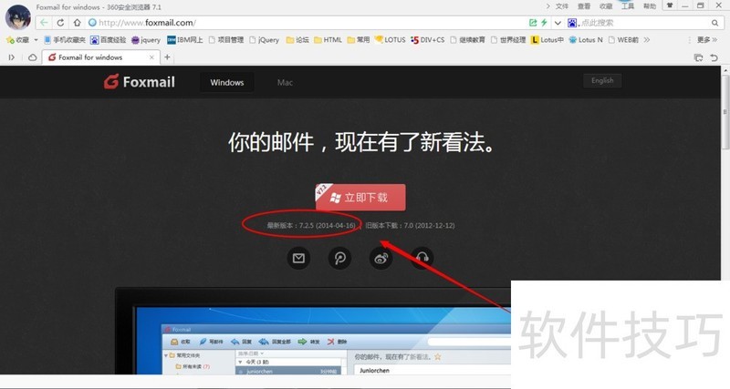The width and height of the screenshot is (730, 389).
Task: Switch to the Mac tab
Action: [x=285, y=82]
